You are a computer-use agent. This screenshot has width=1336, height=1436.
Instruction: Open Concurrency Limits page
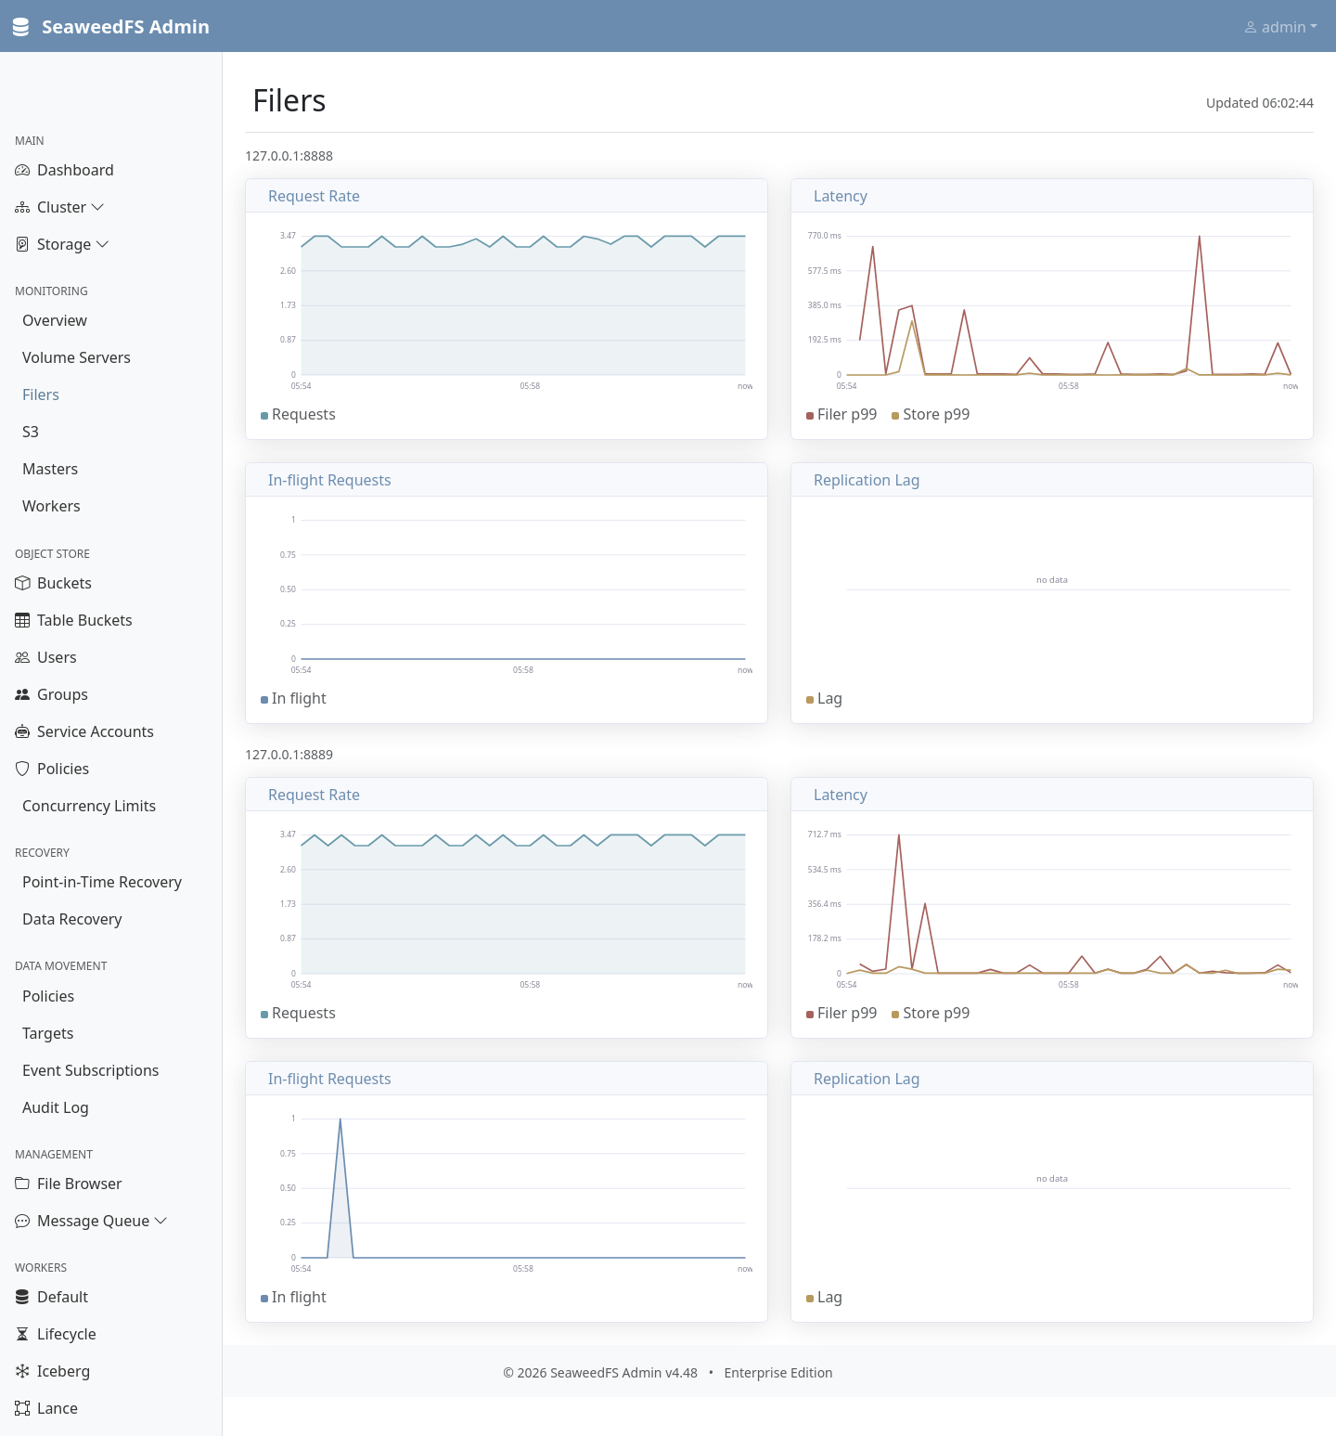pos(89,807)
